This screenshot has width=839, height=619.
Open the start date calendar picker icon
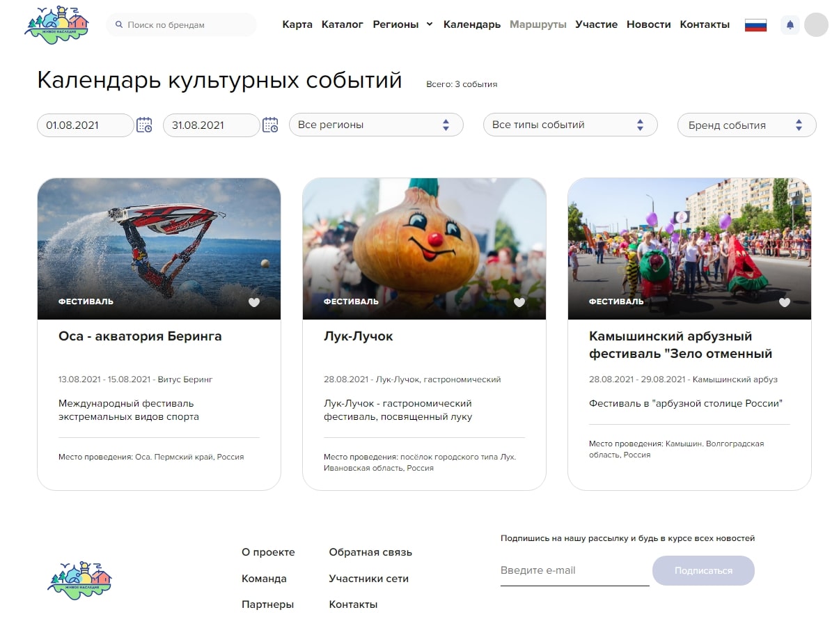144,125
